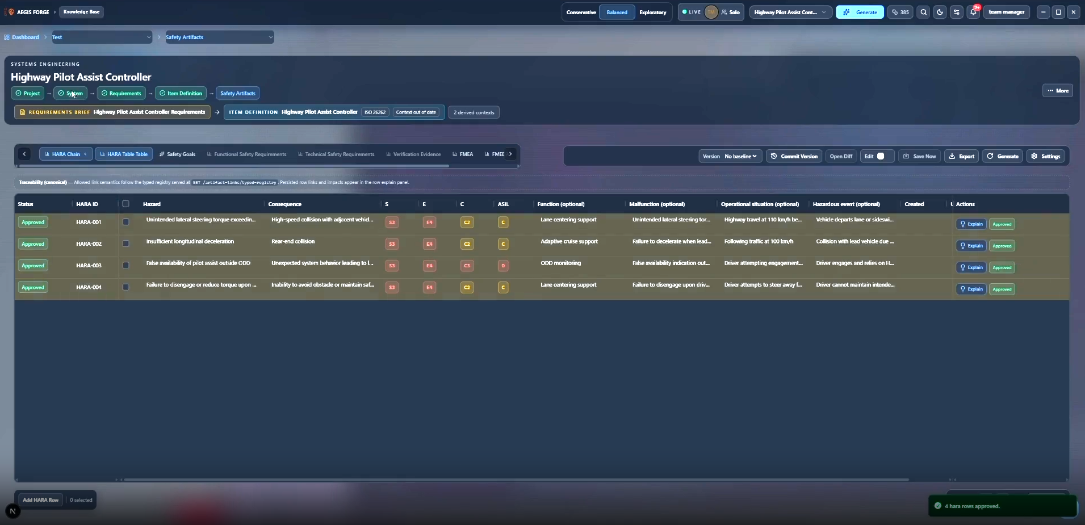Click the Add HARA Row button
The width and height of the screenshot is (1085, 525).
click(x=40, y=500)
